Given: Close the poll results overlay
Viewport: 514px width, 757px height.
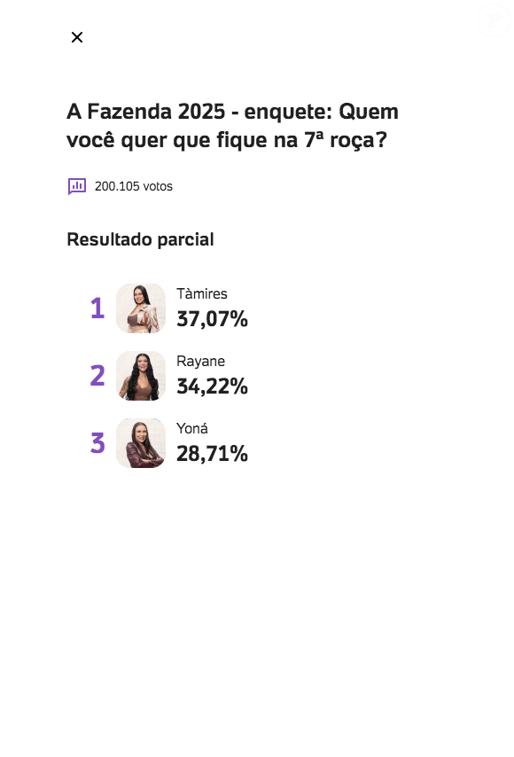Looking at the screenshot, I should (x=77, y=37).
